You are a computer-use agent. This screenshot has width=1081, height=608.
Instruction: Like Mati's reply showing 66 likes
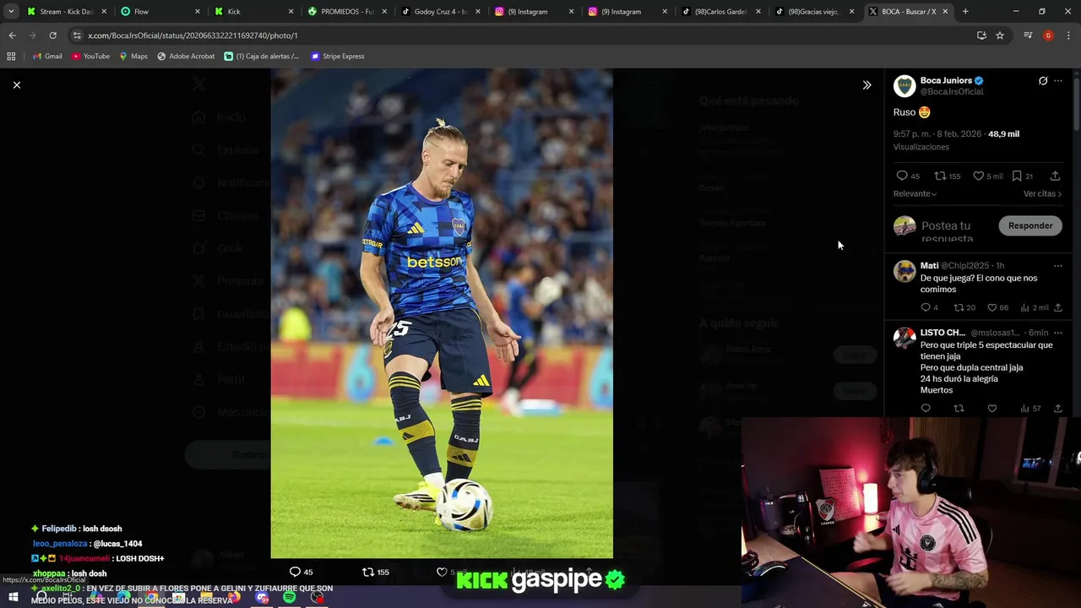(992, 307)
